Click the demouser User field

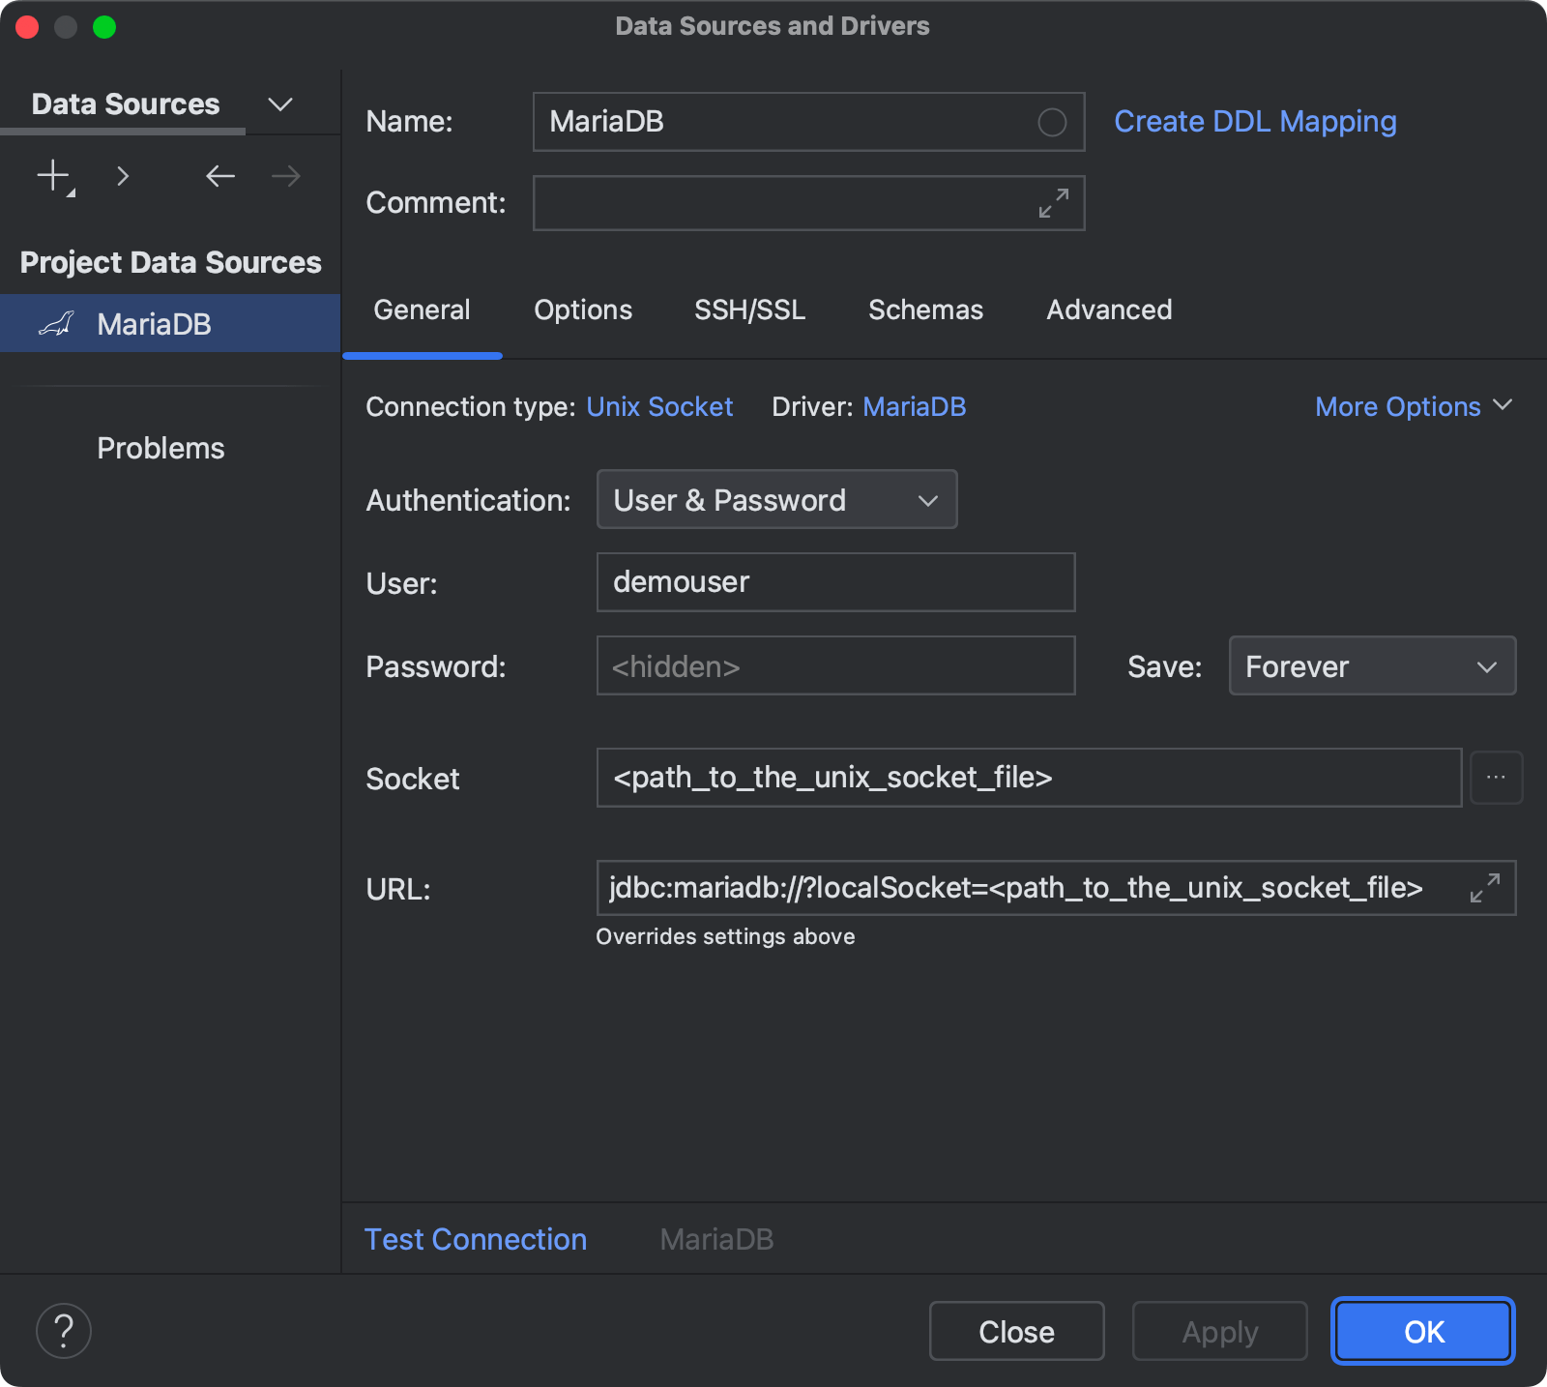point(835,581)
